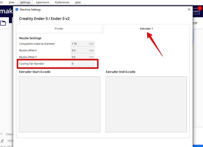Viewport: 203px width, 147px height.
Task: Close the Machine Settings dialog
Action: point(189,9)
